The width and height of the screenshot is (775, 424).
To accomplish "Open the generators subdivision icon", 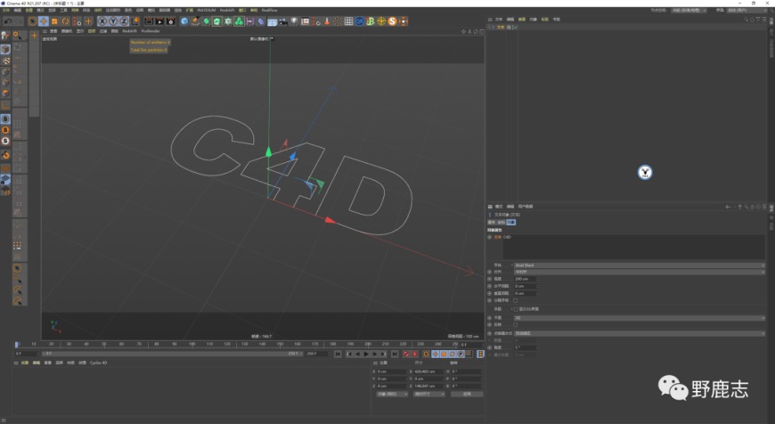I will (206, 21).
